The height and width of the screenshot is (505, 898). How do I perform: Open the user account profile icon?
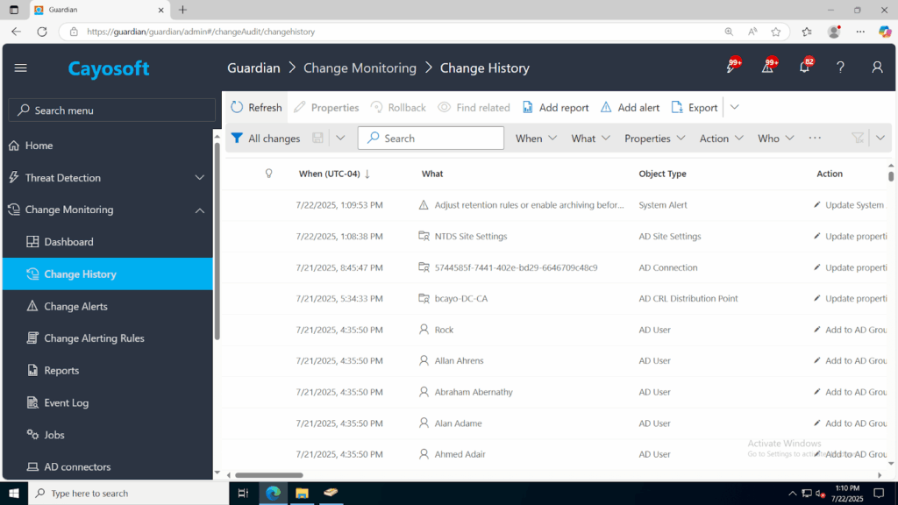pyautogui.click(x=877, y=68)
